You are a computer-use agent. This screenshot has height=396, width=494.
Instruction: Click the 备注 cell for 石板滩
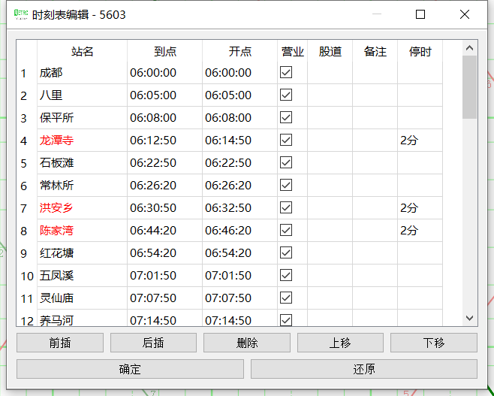click(375, 163)
